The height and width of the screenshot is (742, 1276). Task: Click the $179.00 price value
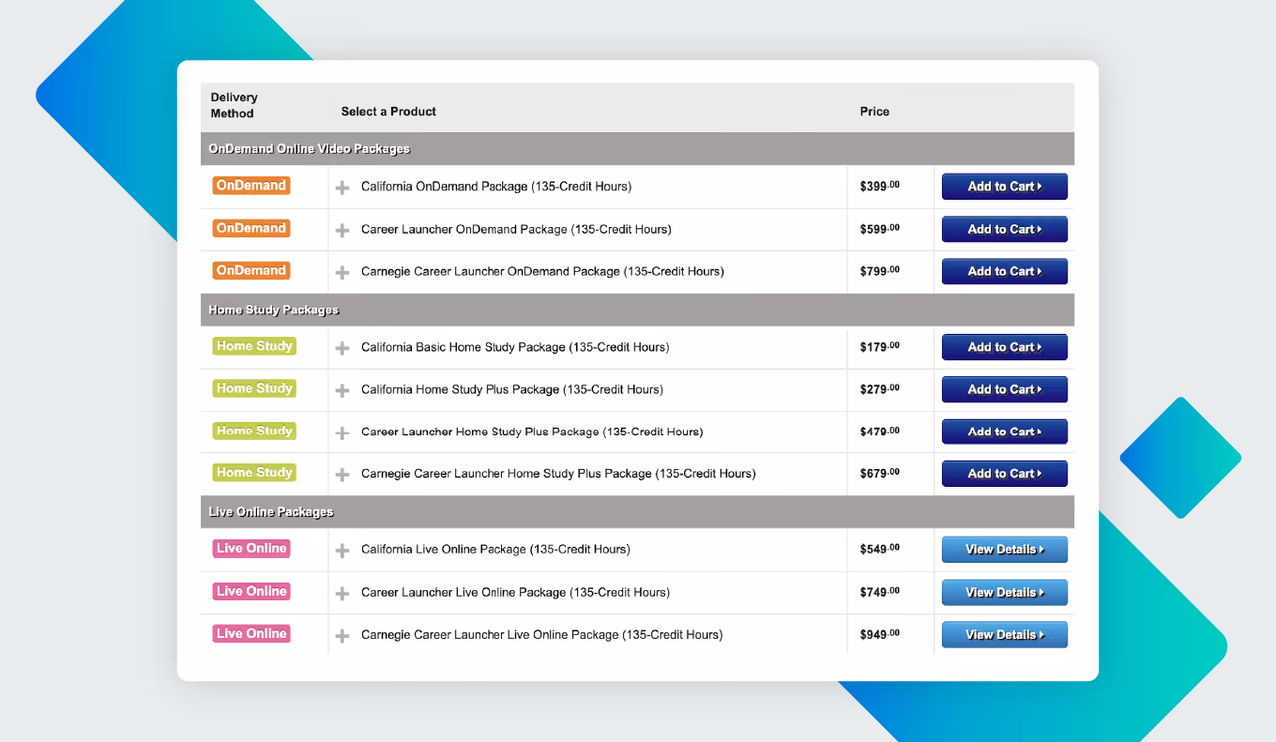880,347
